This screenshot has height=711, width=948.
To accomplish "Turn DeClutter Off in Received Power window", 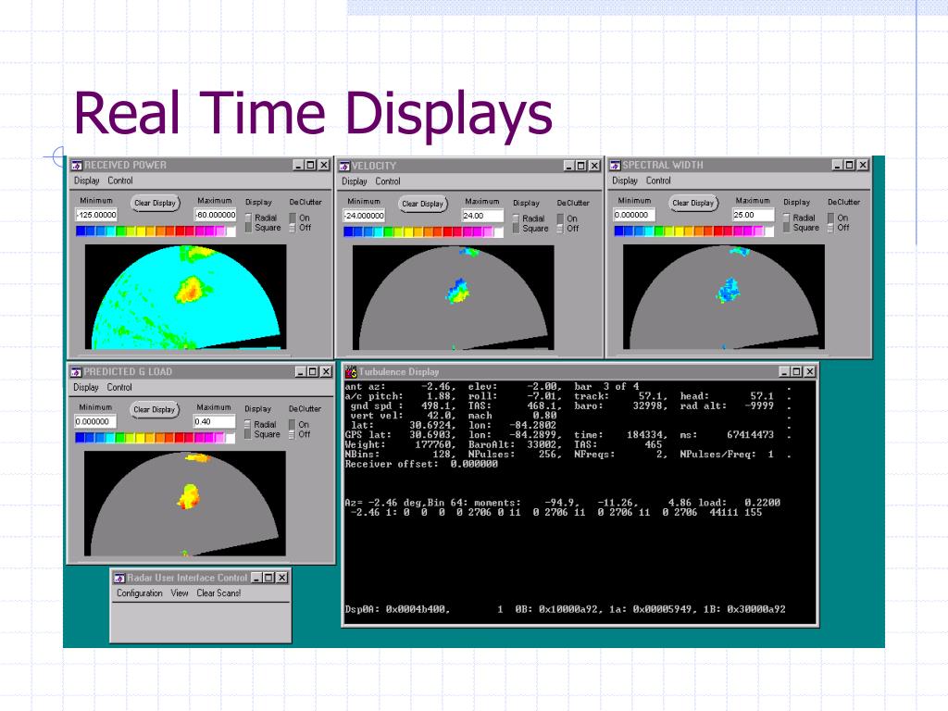I will (293, 228).
